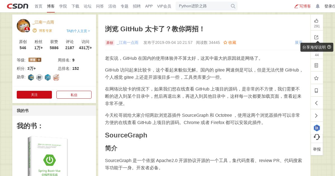This screenshot has width=335, height=176.
Task: Open the 首页 nav item
Action: [39, 6]
